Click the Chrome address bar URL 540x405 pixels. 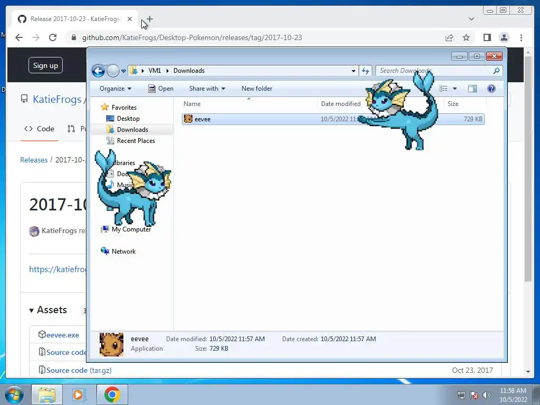(192, 37)
